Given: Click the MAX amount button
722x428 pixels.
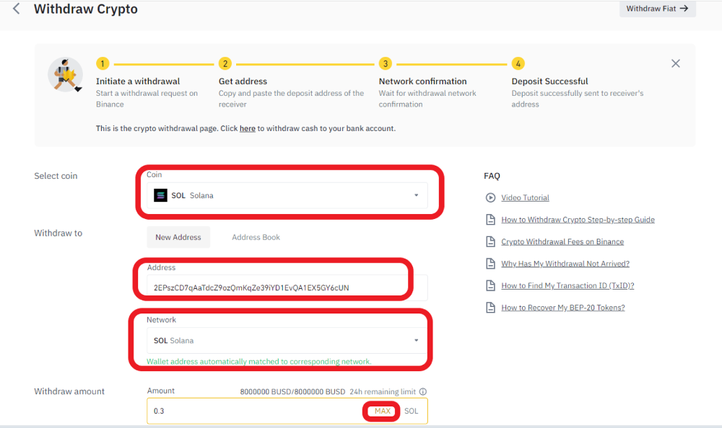Looking at the screenshot, I should click(x=382, y=411).
